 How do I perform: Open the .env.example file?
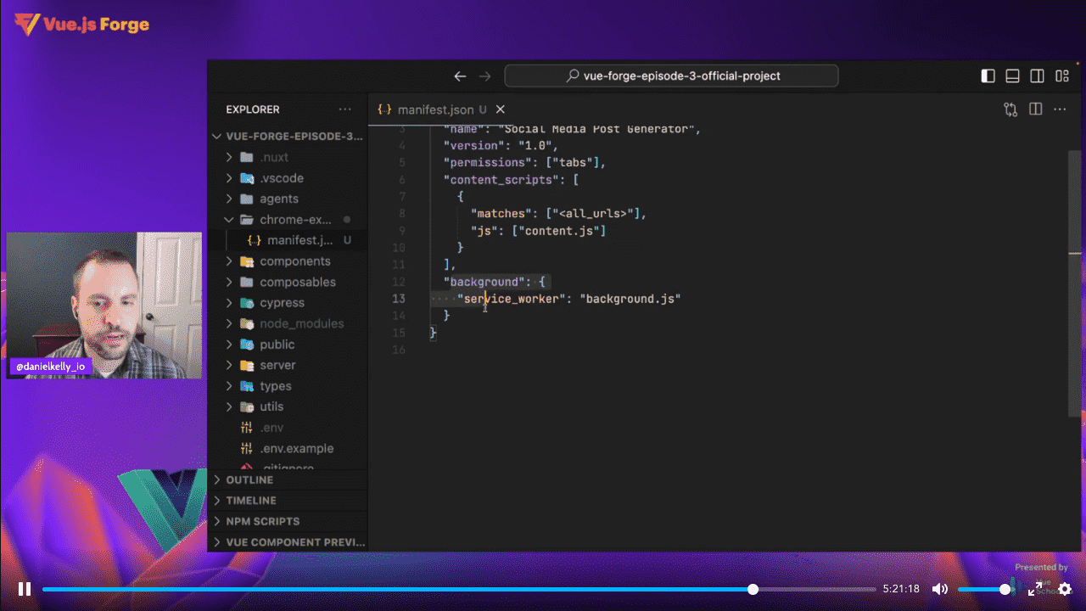(x=296, y=448)
